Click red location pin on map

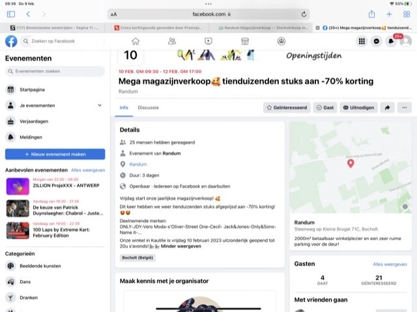(351, 163)
